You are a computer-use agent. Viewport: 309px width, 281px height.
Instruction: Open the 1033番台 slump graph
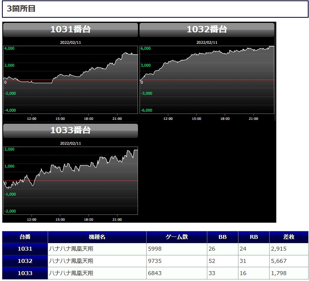coord(71,181)
